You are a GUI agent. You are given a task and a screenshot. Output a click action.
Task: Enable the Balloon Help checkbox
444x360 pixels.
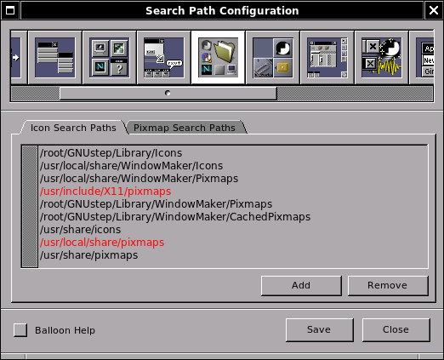pyautogui.click(x=20, y=330)
